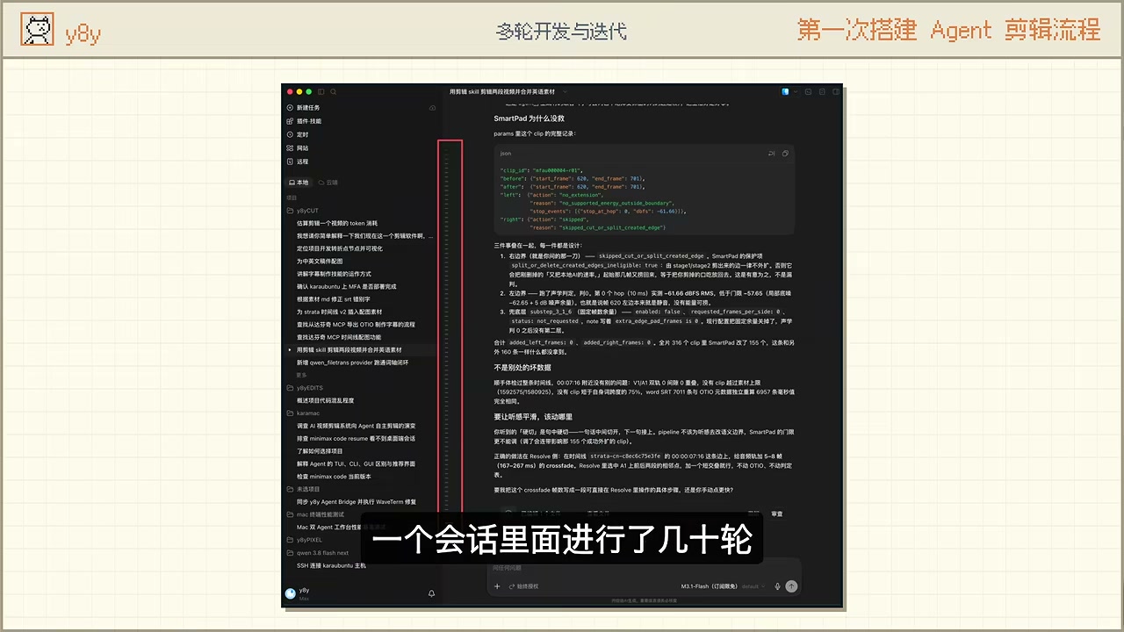Toggle the sidebar panel icon
This screenshot has height=632, width=1124.
(x=321, y=91)
